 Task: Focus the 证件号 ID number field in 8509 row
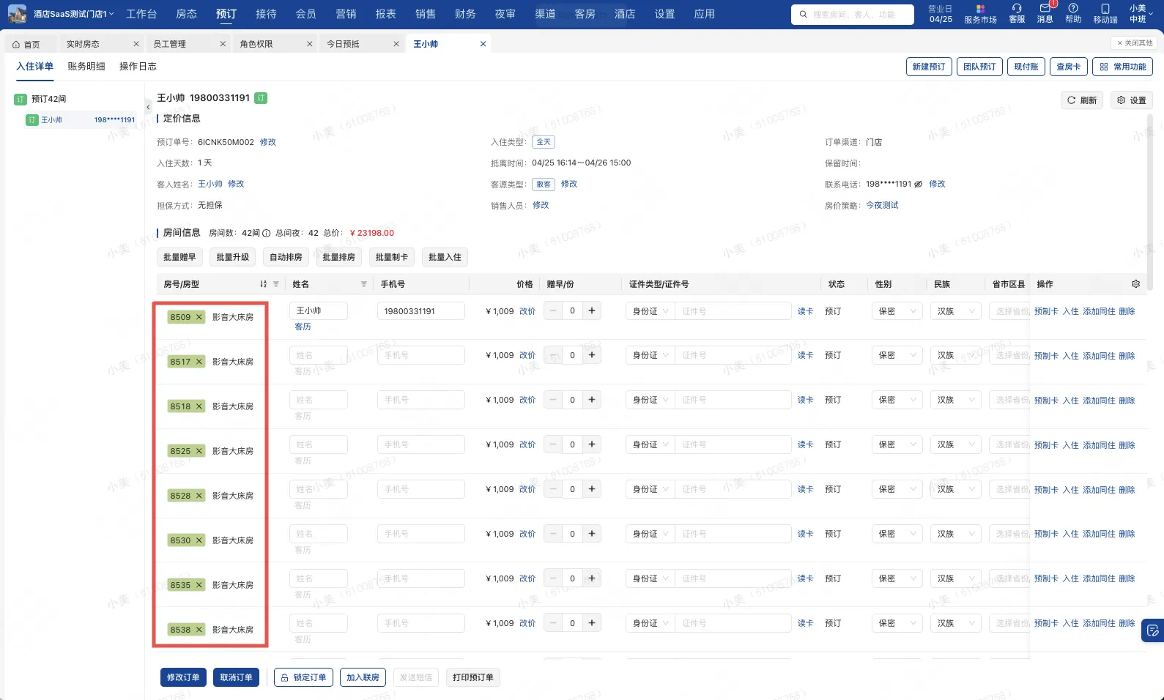coord(733,311)
